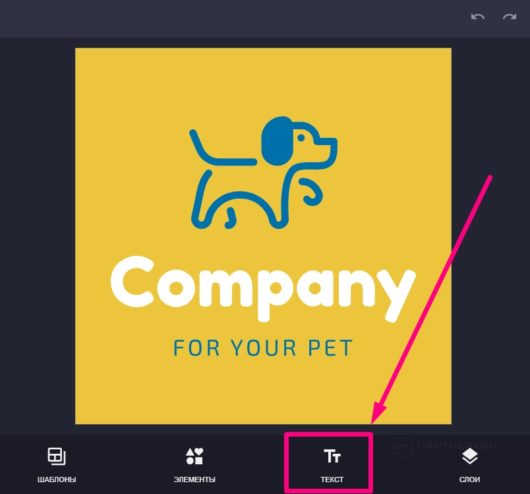Click the yellow canvas background
530x494 pixels.
[x=135, y=389]
